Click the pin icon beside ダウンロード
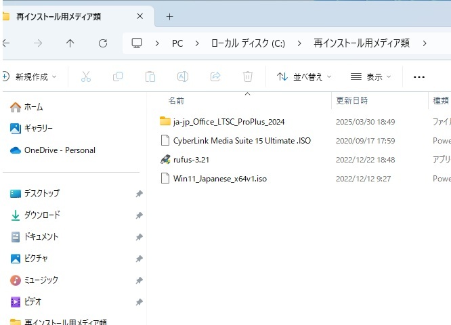This screenshot has width=451, height=325. 139,215
